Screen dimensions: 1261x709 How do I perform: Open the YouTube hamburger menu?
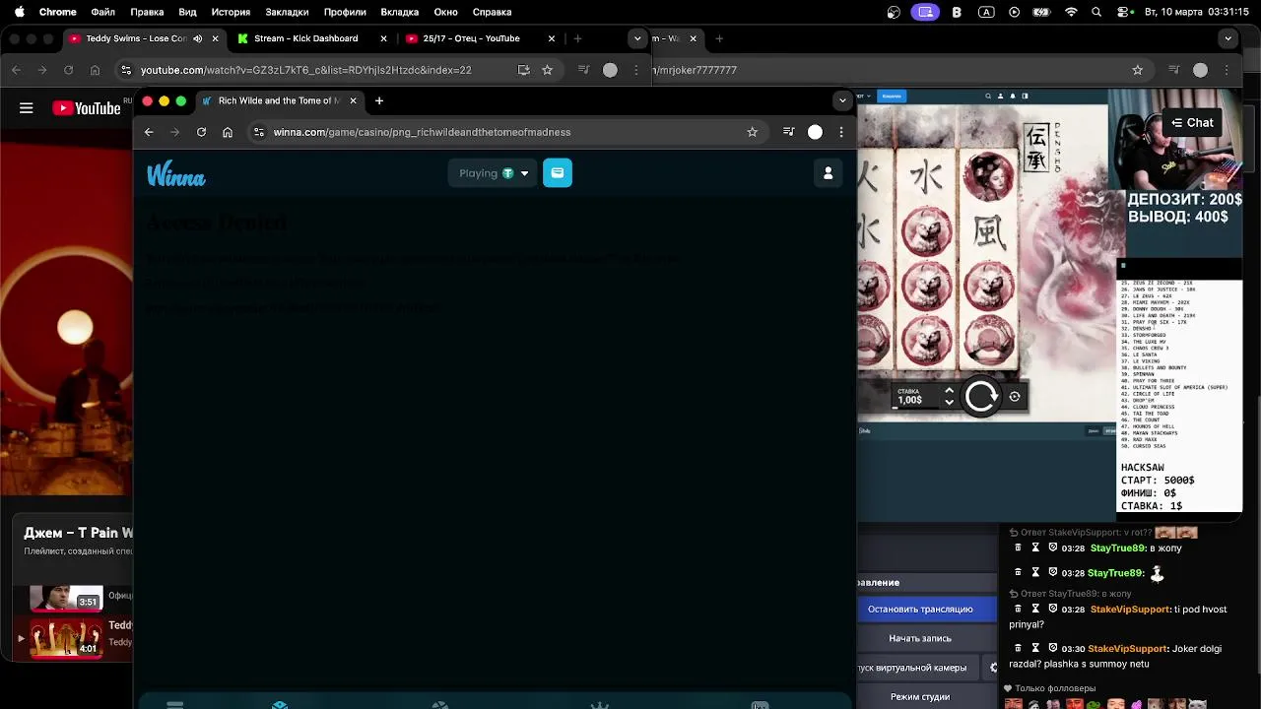[27, 108]
